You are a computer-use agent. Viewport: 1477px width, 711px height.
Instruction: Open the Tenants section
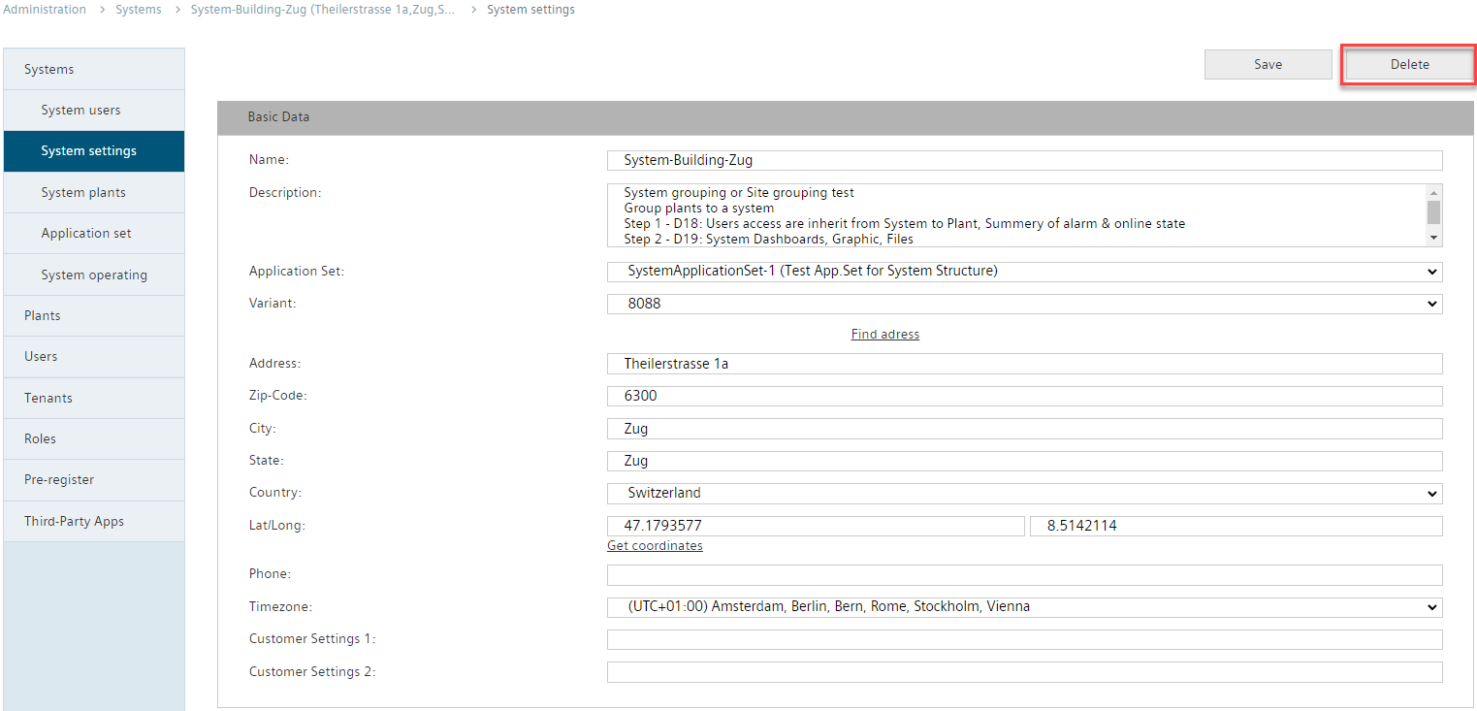click(48, 399)
